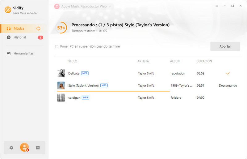The height and width of the screenshot is (159, 247).
Task: Click the folklore album cell
Action: tap(176, 98)
